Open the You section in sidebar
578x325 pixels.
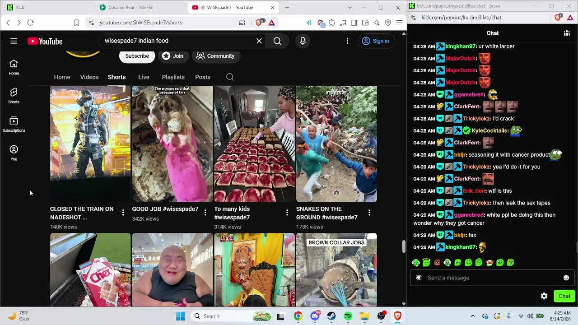coord(14,153)
